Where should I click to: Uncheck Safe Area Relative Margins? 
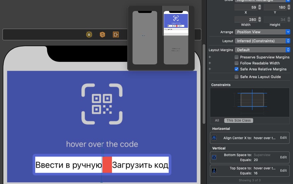click(237, 69)
